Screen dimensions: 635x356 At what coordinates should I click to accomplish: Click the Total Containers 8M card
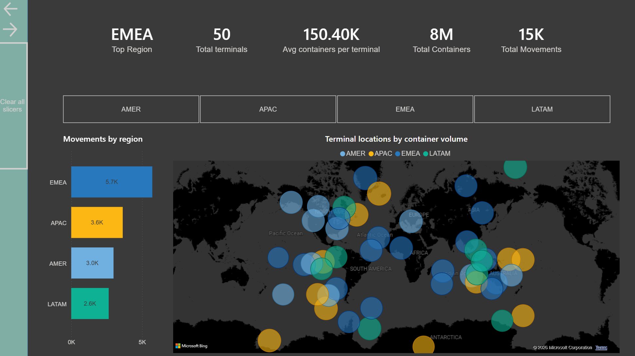point(441,40)
